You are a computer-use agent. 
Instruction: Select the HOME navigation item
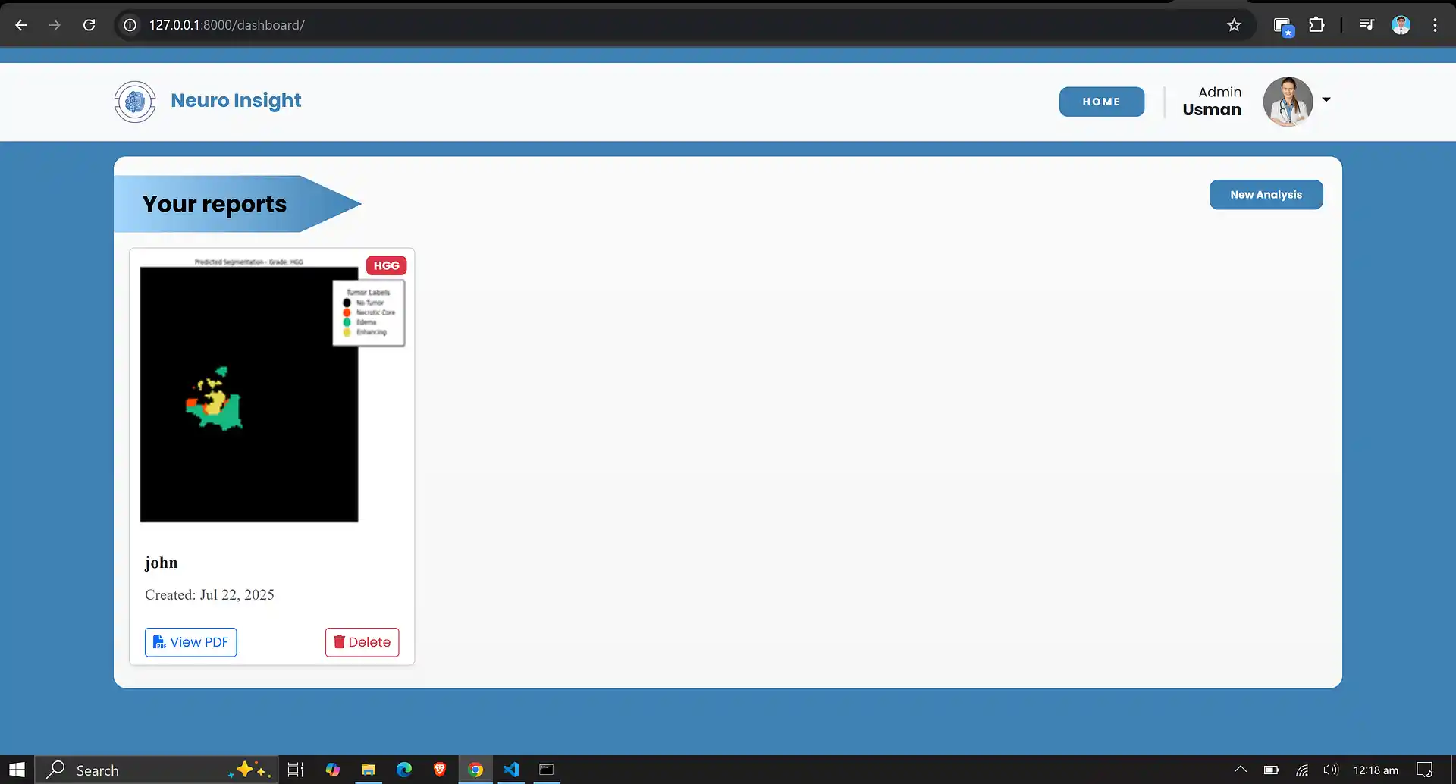[1101, 101]
